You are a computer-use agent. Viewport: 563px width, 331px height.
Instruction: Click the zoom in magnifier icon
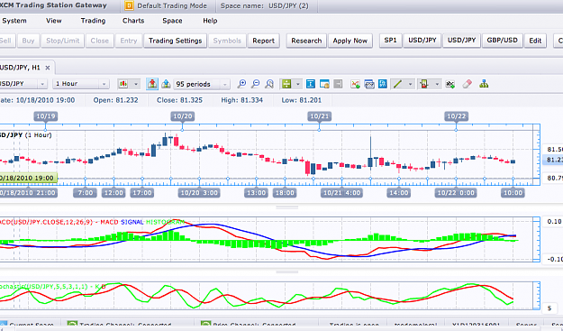point(241,84)
